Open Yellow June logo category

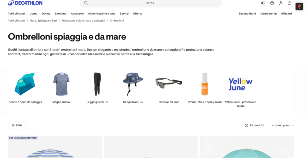point(241,84)
